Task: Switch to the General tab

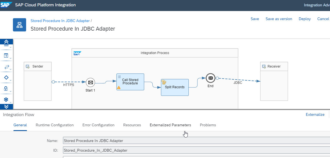Action: point(20,125)
